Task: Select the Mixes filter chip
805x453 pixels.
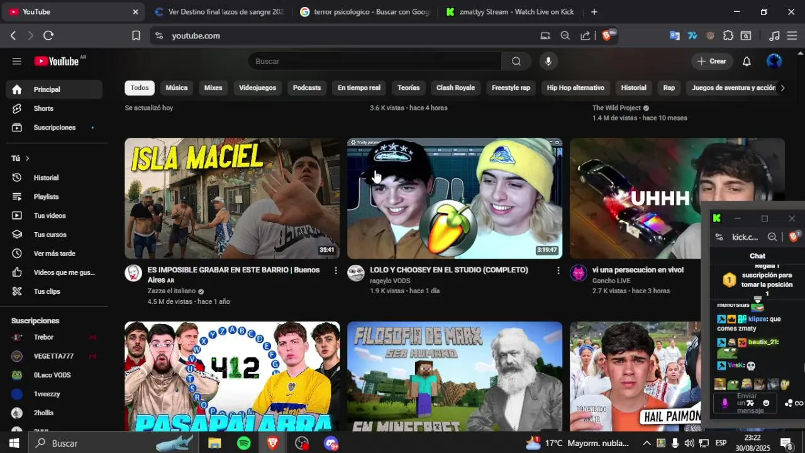Action: tap(213, 87)
